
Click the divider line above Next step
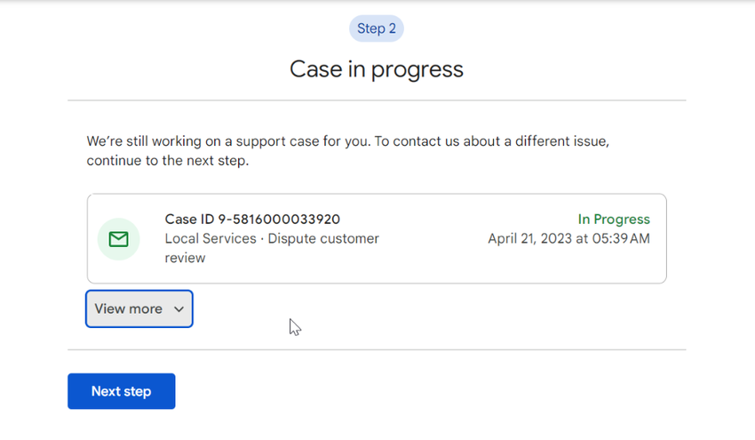(x=377, y=349)
